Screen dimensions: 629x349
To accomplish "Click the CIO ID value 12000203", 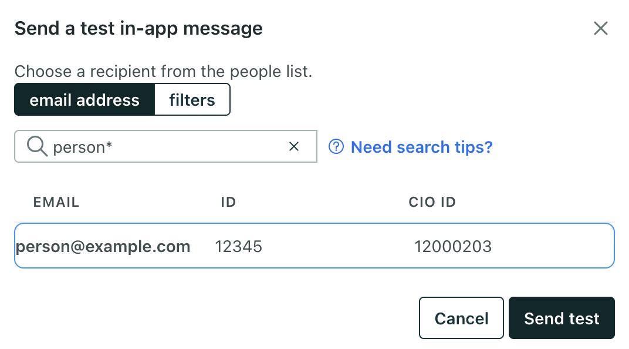I will (x=453, y=246).
